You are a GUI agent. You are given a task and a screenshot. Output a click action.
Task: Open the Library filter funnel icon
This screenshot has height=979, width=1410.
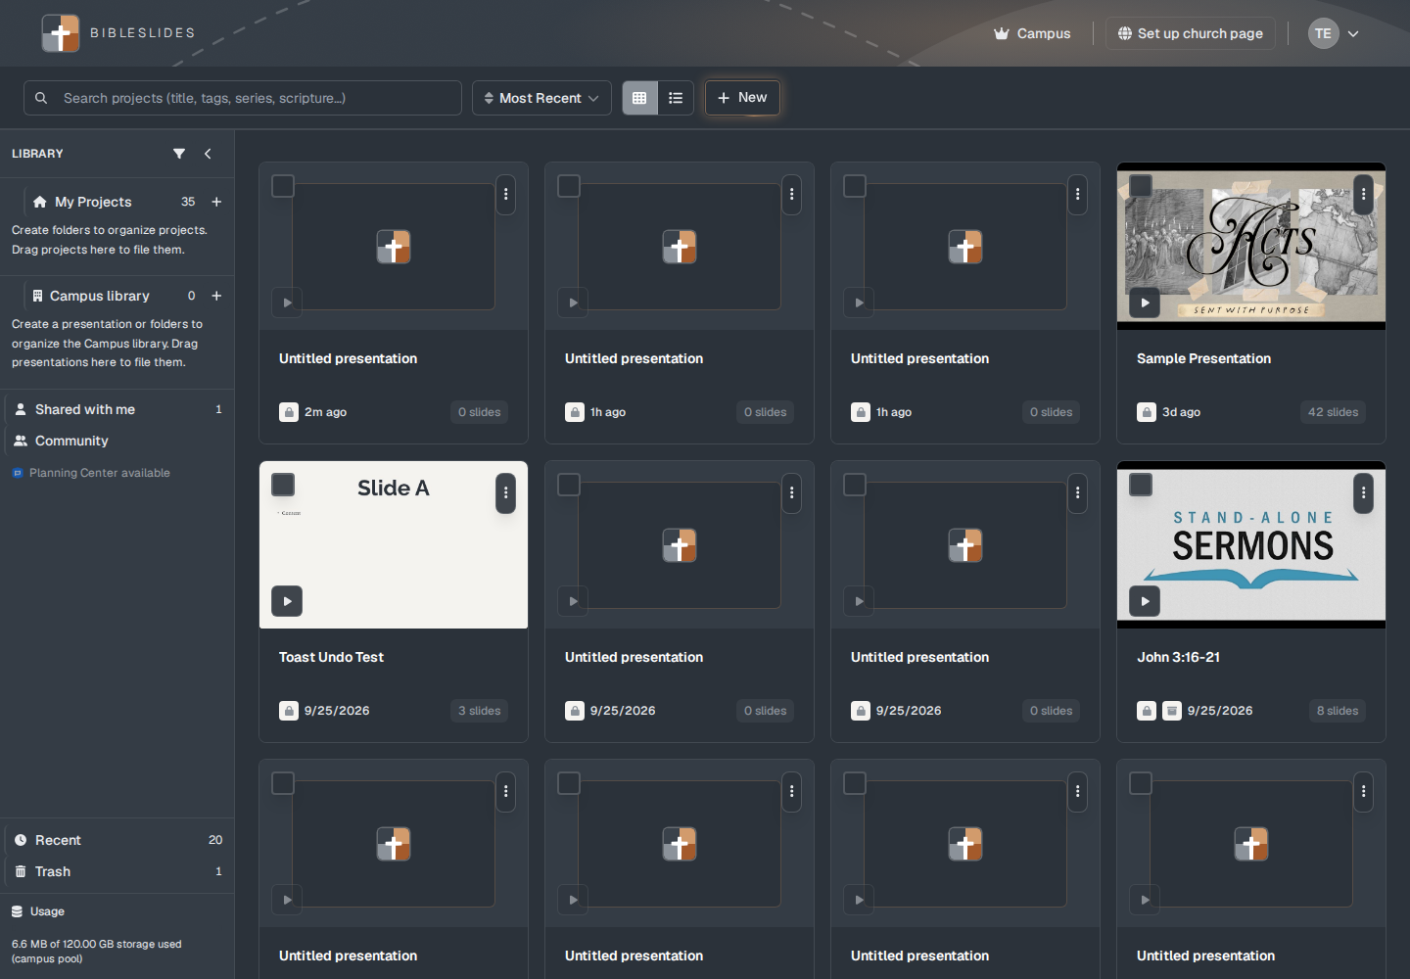[179, 154]
